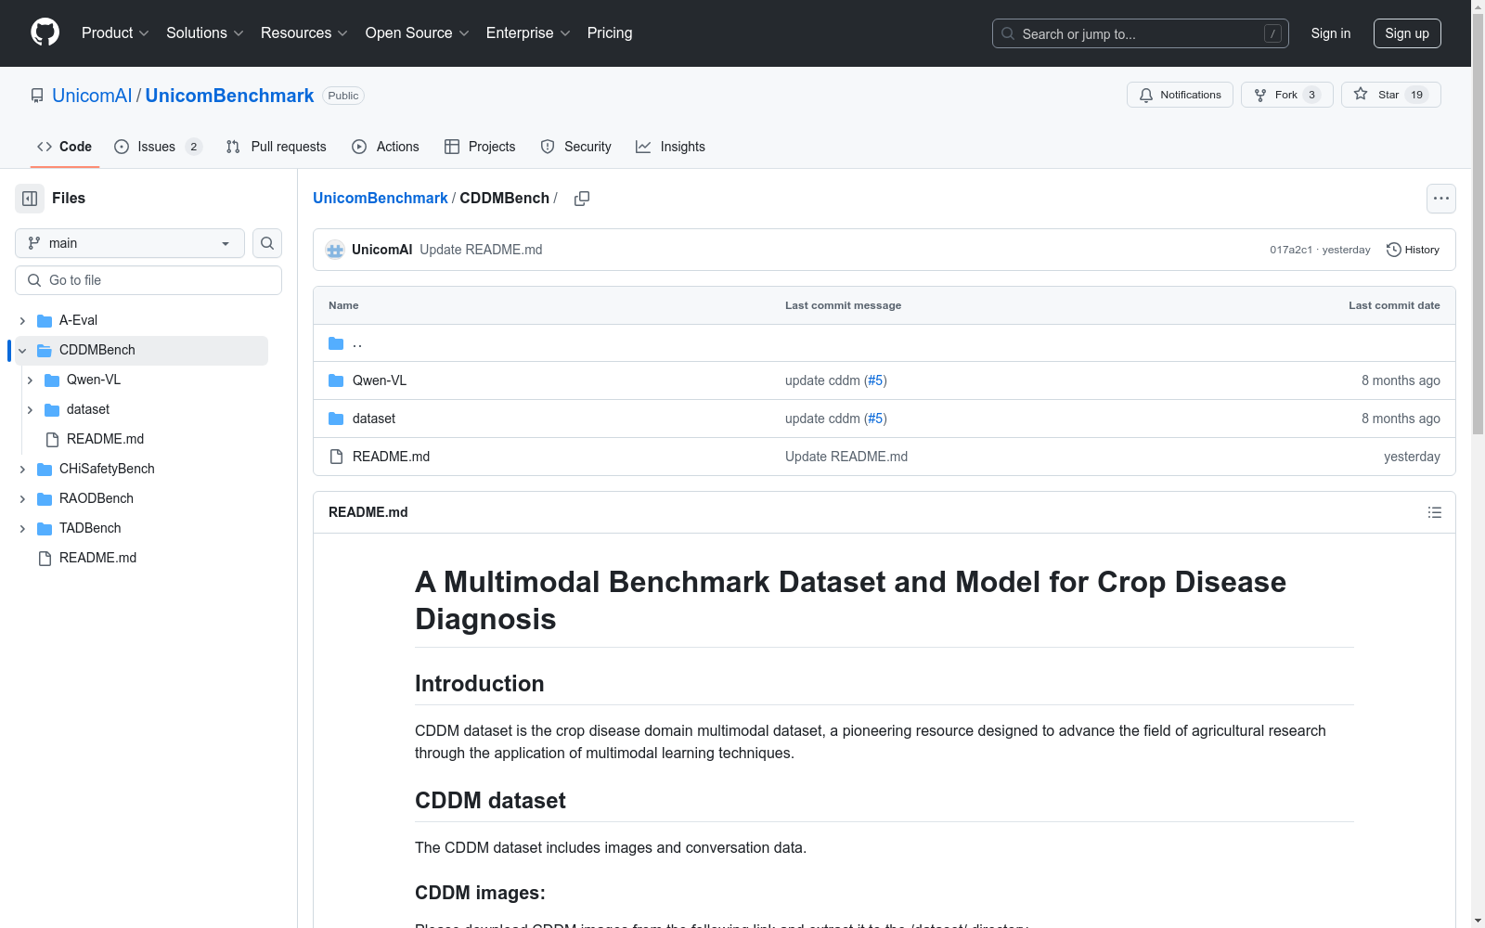Open the Security tab
Image resolution: width=1485 pixels, height=928 pixels.
click(576, 147)
